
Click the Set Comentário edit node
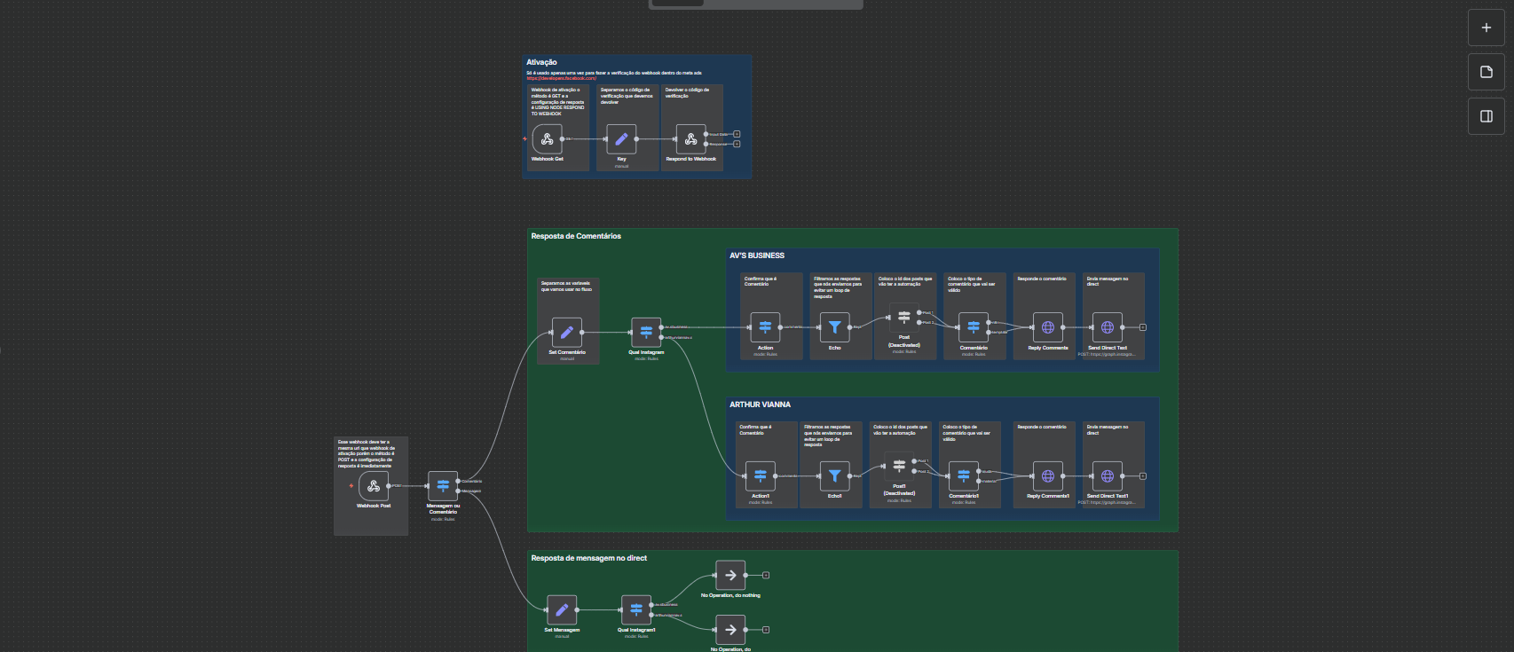click(x=567, y=333)
